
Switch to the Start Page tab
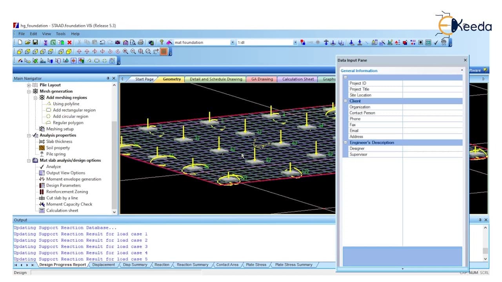click(x=144, y=79)
